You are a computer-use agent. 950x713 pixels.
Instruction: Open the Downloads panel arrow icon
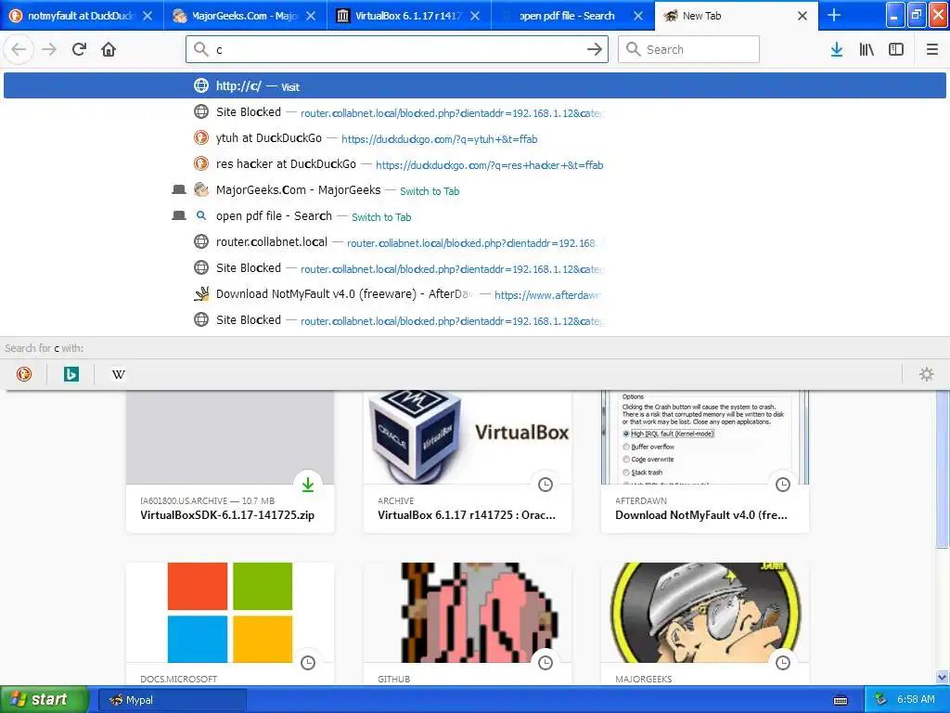837,49
